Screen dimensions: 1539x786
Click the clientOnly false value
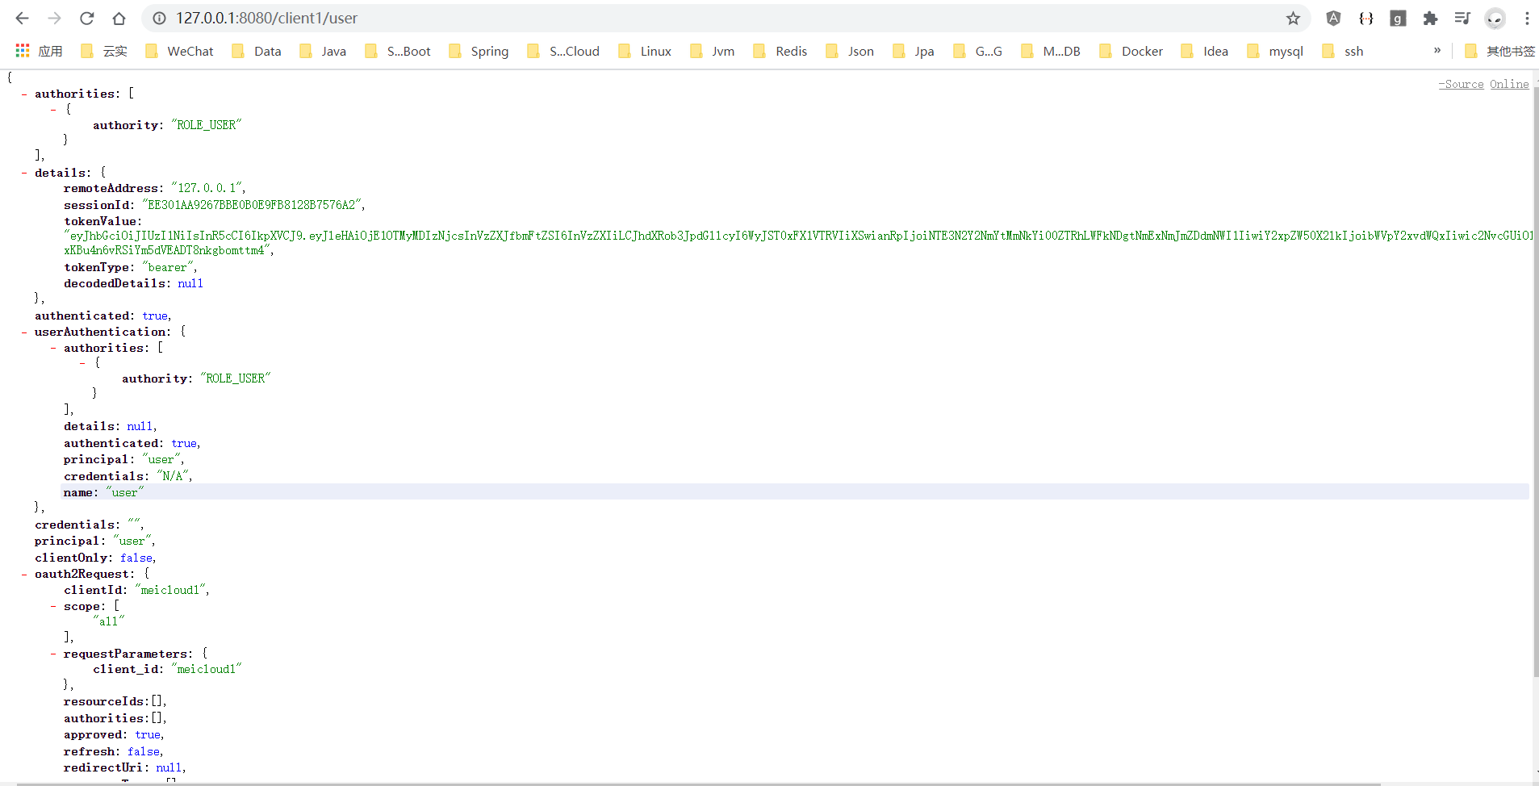click(x=137, y=558)
